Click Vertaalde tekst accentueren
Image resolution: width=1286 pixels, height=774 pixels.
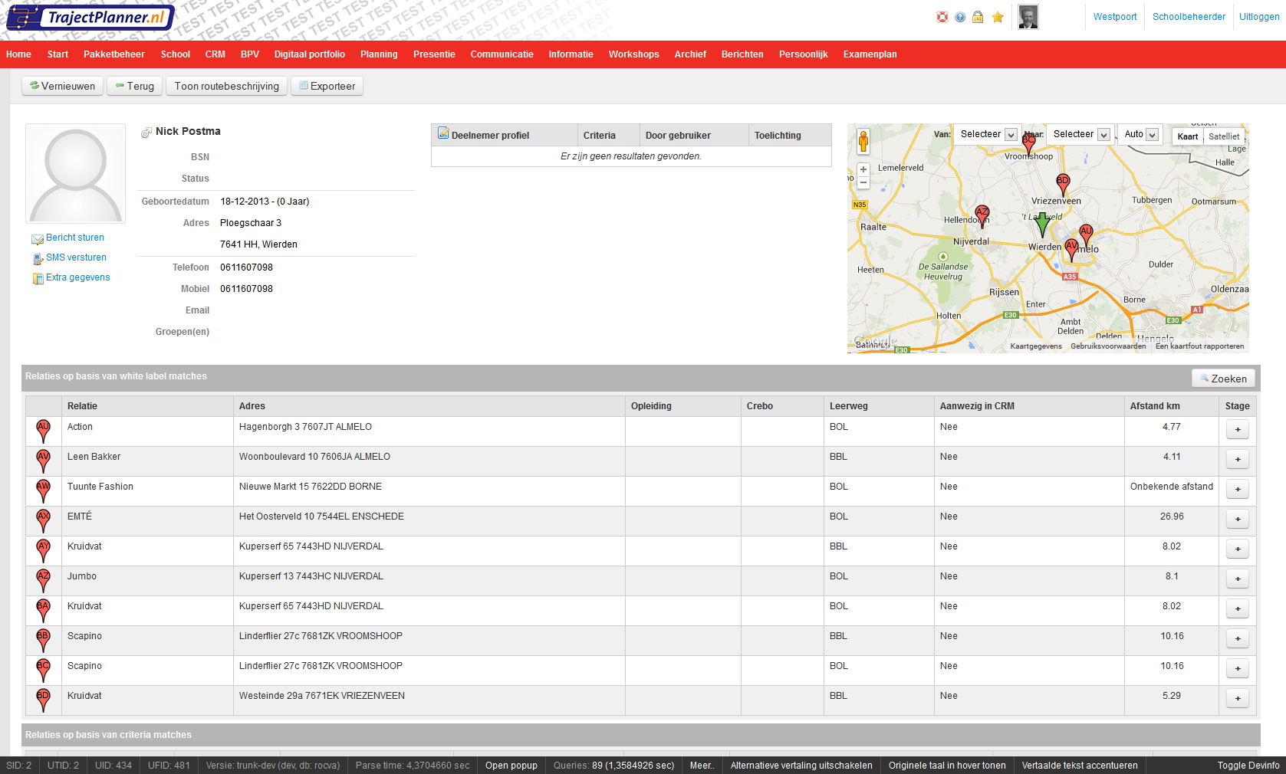click(1080, 766)
